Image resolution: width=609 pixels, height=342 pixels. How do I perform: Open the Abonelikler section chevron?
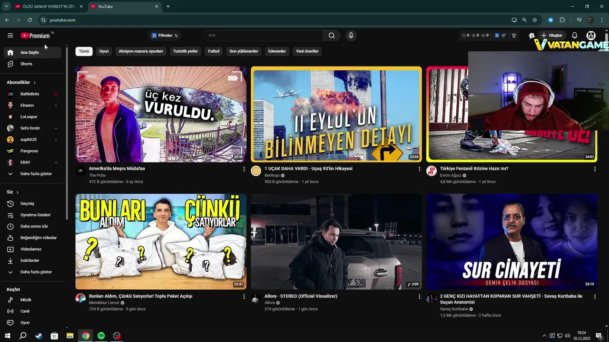click(x=35, y=83)
